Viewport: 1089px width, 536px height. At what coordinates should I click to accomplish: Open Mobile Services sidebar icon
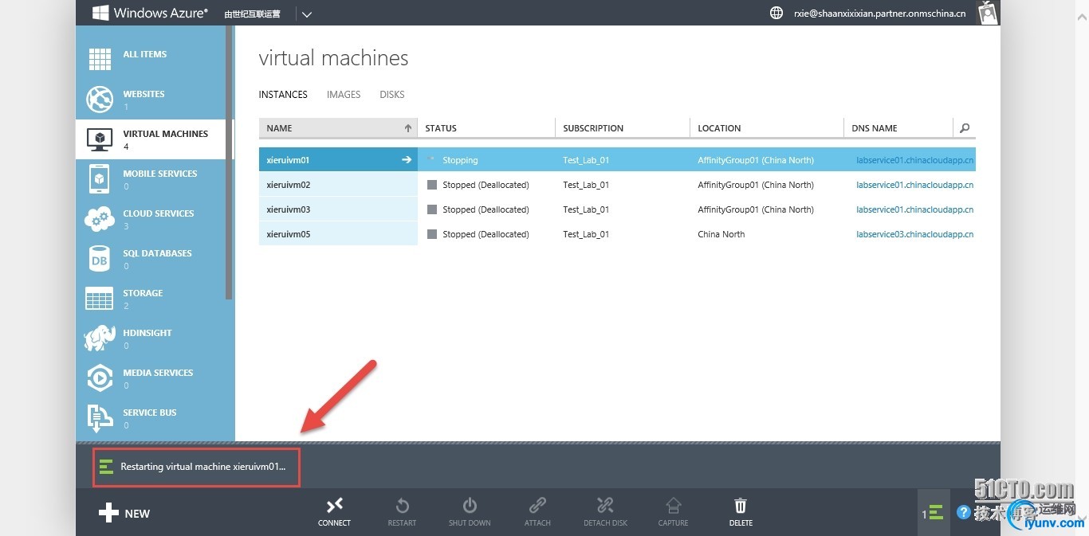[x=100, y=178]
